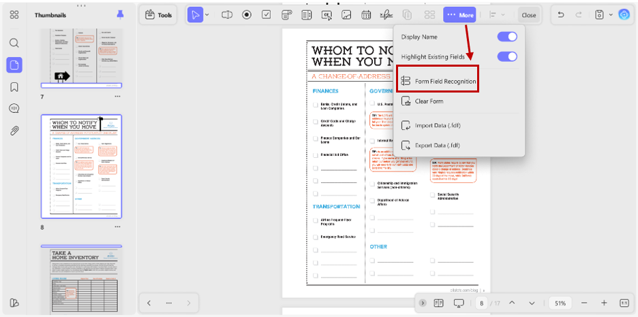638x317 pixels.
Task: Check the Citizenship and Immigration Services checkbox
Action: click(372, 184)
